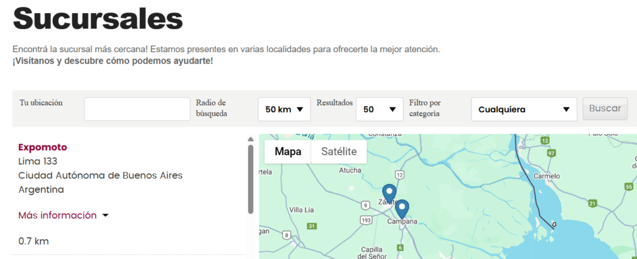Open the category filter Cualquiera dropdown
This screenshot has width=637, height=259.
click(524, 109)
